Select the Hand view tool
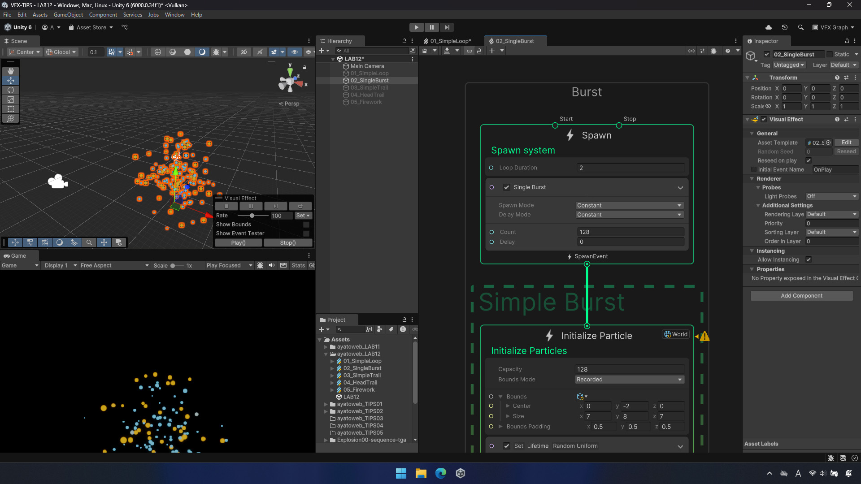 [x=11, y=71]
